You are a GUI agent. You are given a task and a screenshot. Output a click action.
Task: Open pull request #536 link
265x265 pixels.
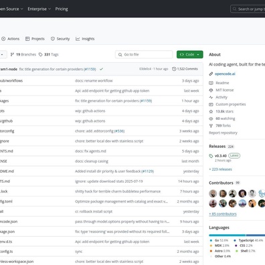click(119, 131)
